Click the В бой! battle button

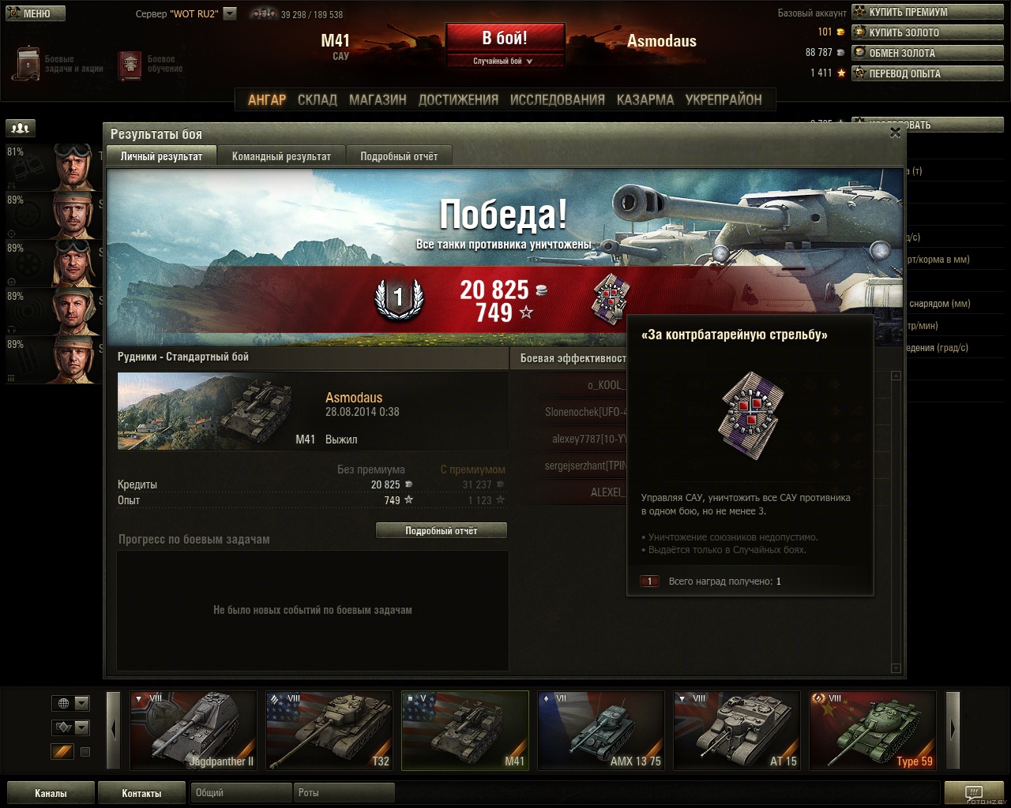click(505, 38)
